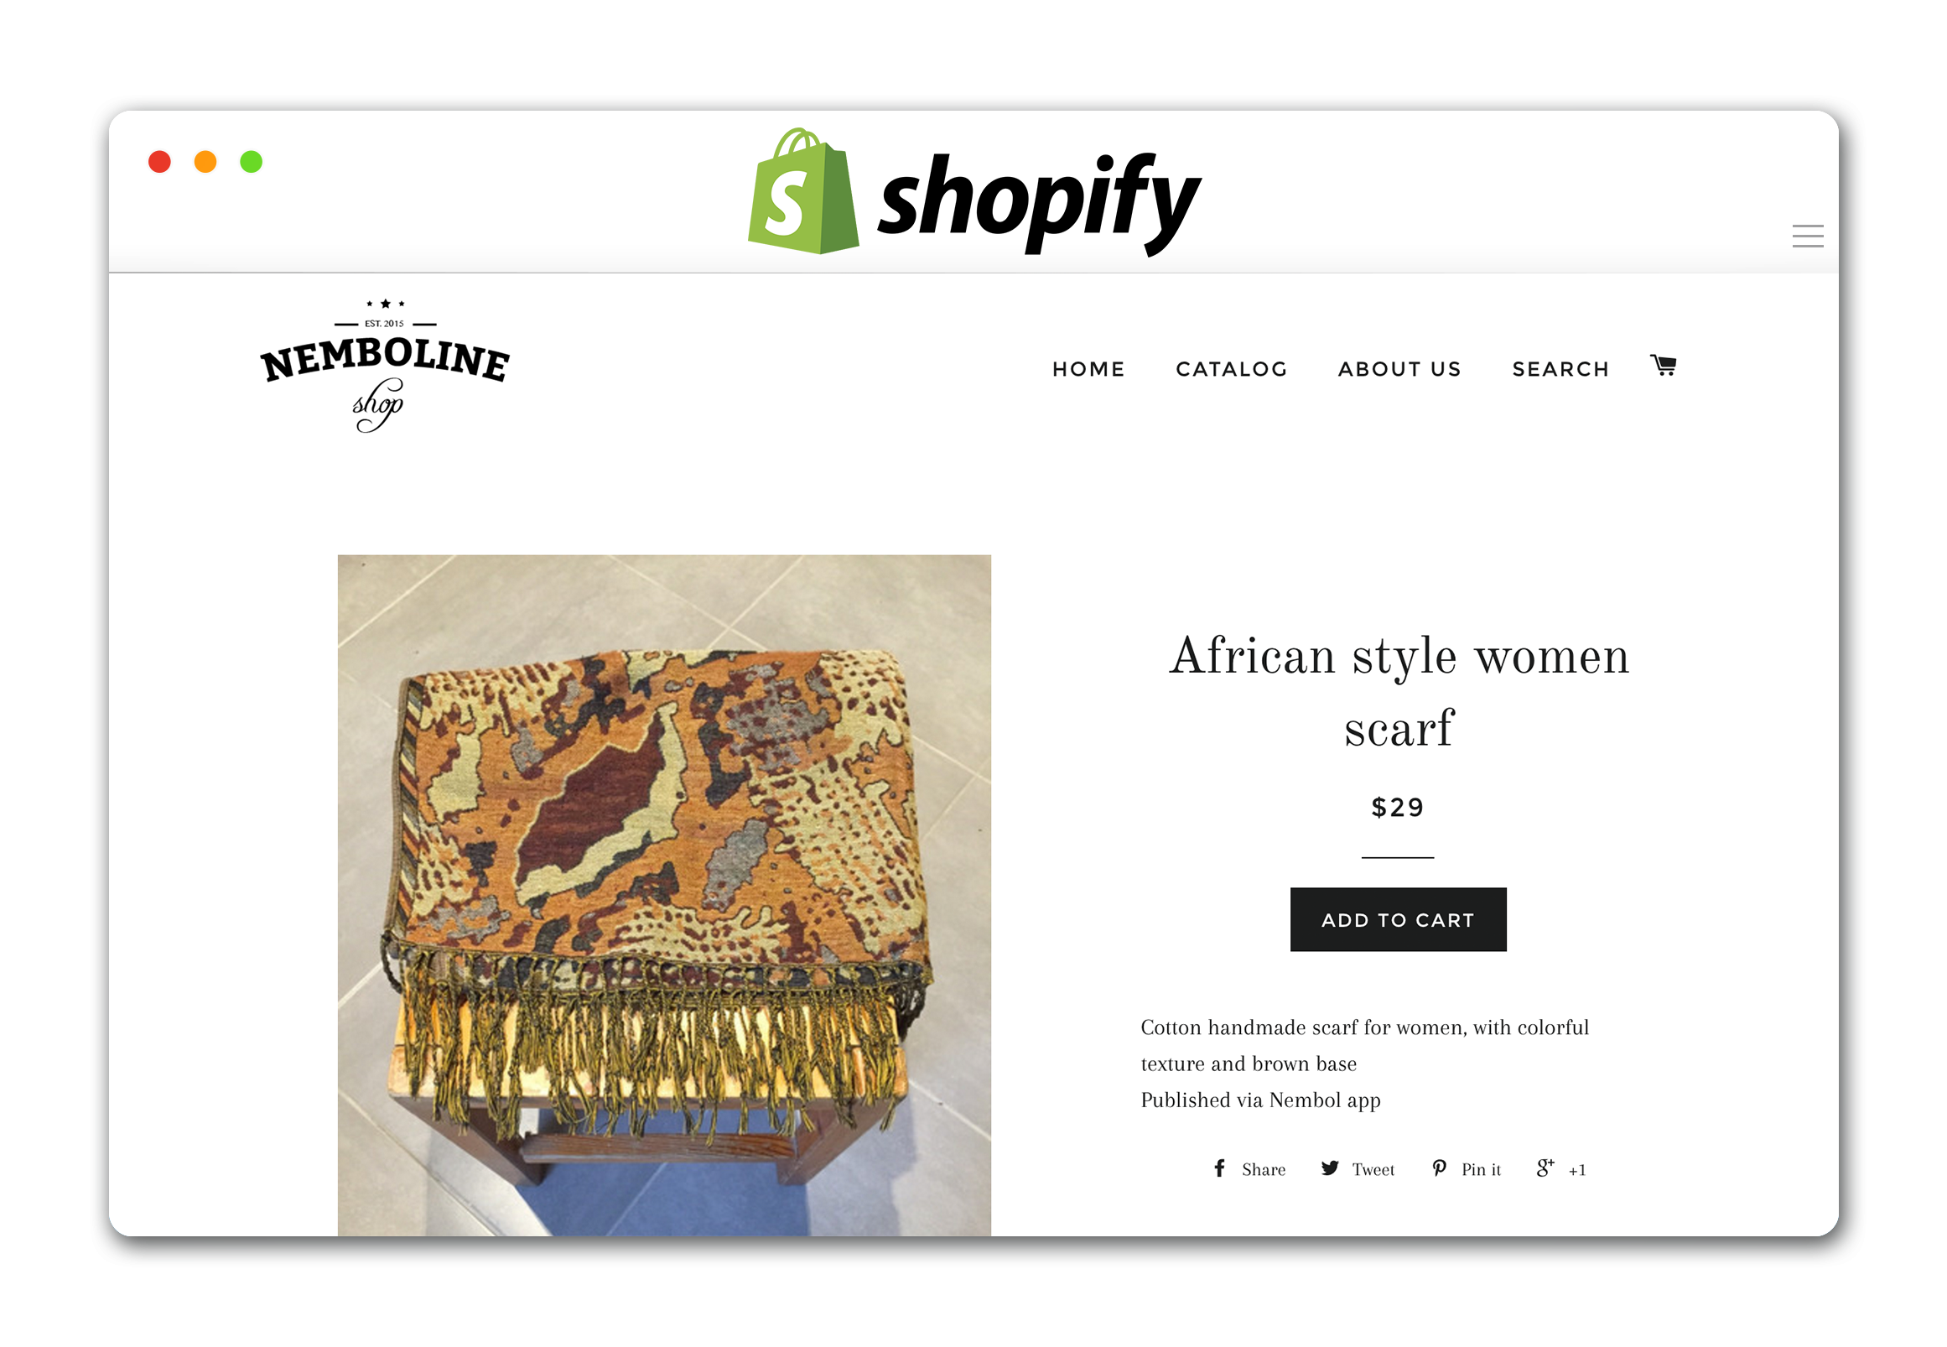
Task: Open Search in the navigation
Action: (1560, 369)
